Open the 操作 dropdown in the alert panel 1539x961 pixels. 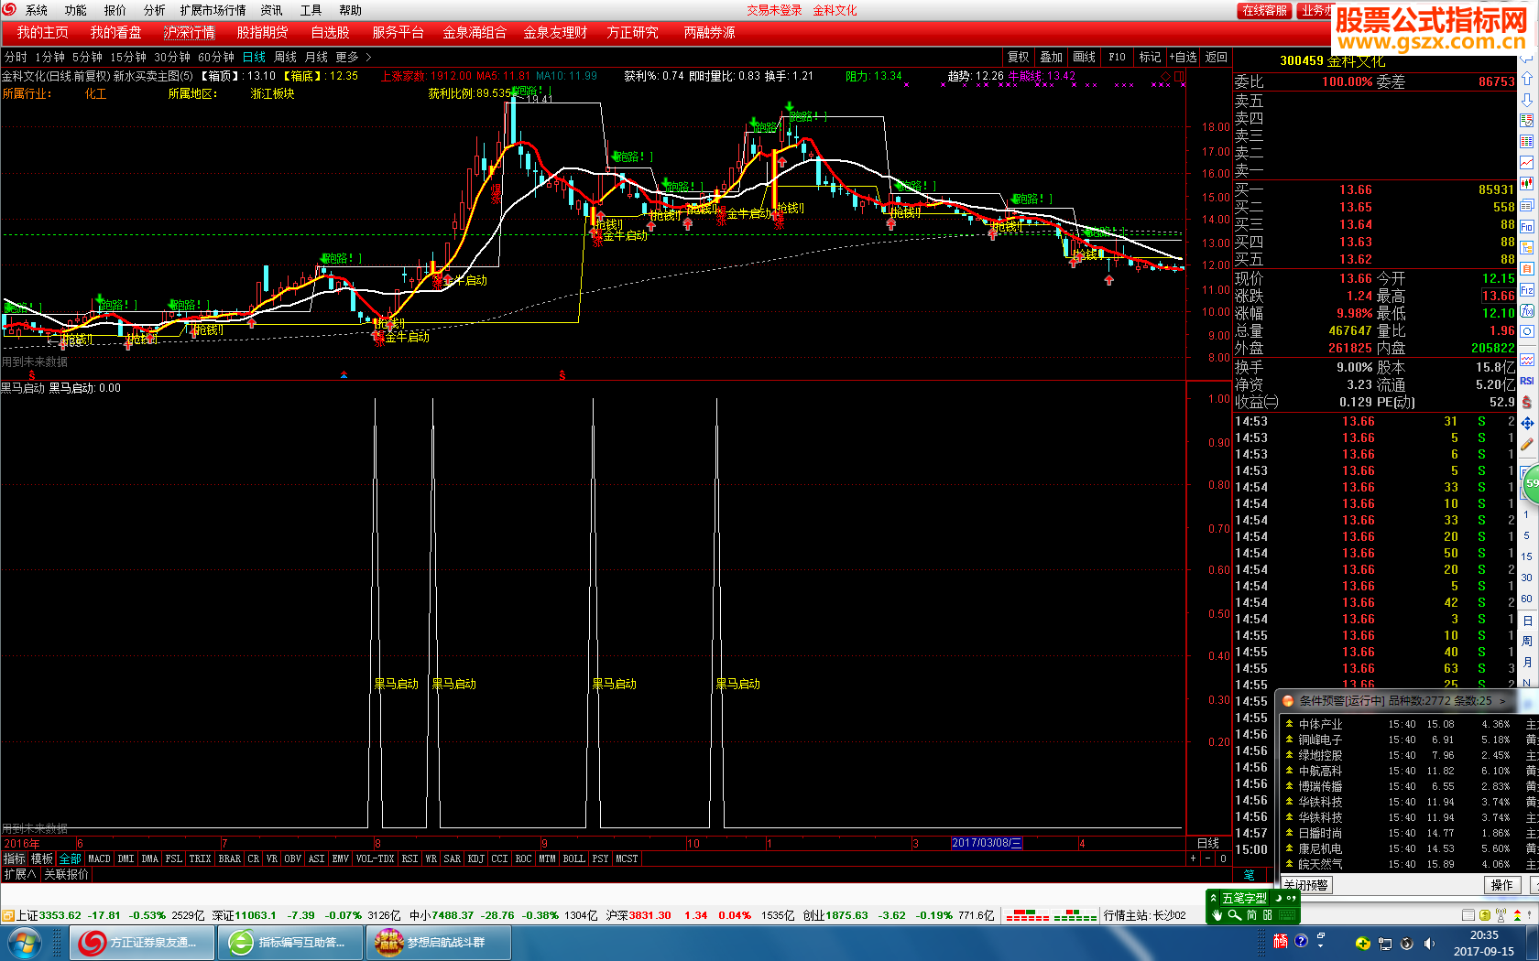1502,885
